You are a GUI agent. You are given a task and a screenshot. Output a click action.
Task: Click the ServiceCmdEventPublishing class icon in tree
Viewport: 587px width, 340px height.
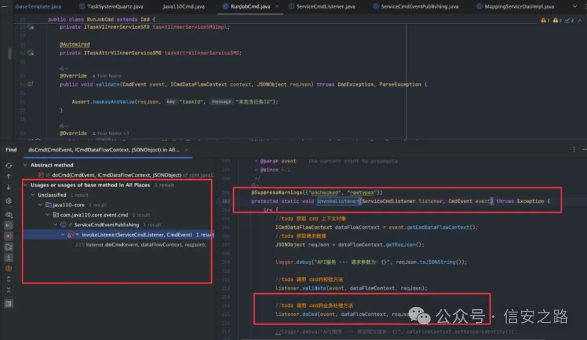(63, 224)
